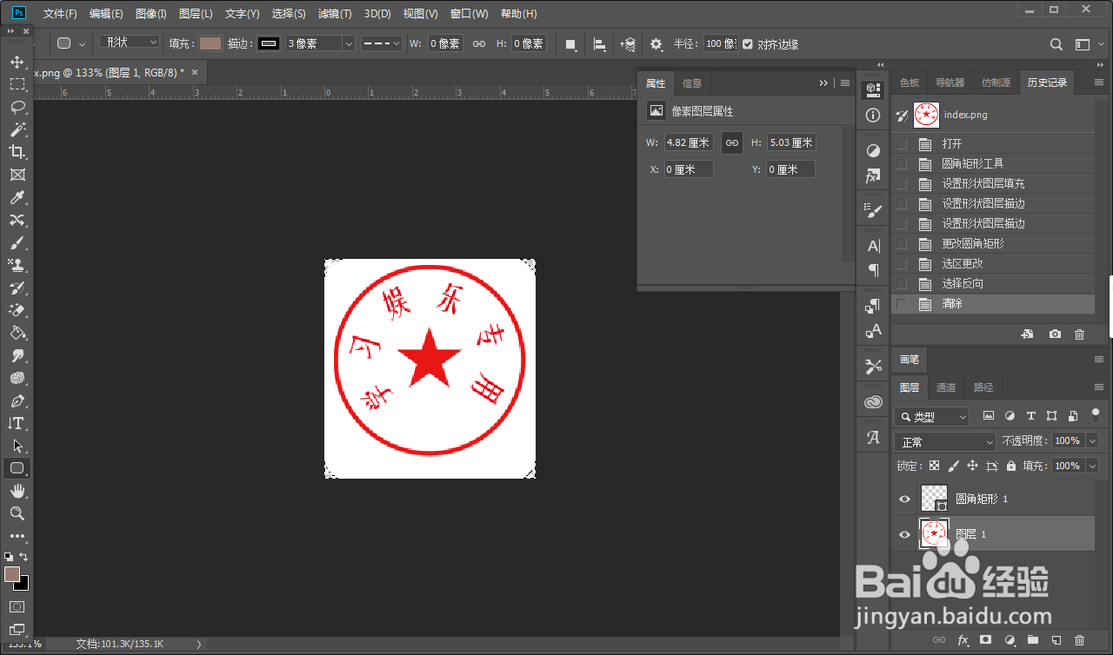Open the index.png history snapshot
This screenshot has width=1113, height=655.
pyautogui.click(x=993, y=115)
